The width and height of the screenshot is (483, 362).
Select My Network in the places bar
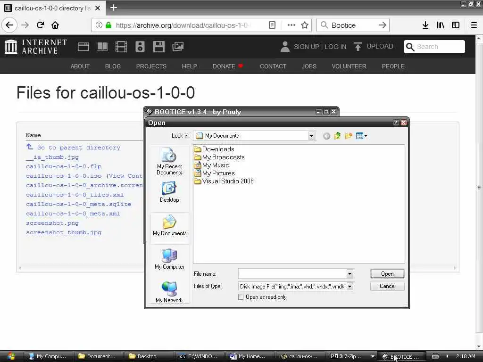click(x=169, y=292)
